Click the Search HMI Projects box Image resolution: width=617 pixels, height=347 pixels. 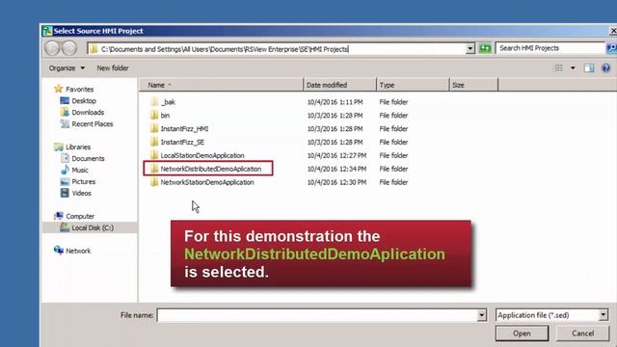tap(550, 48)
